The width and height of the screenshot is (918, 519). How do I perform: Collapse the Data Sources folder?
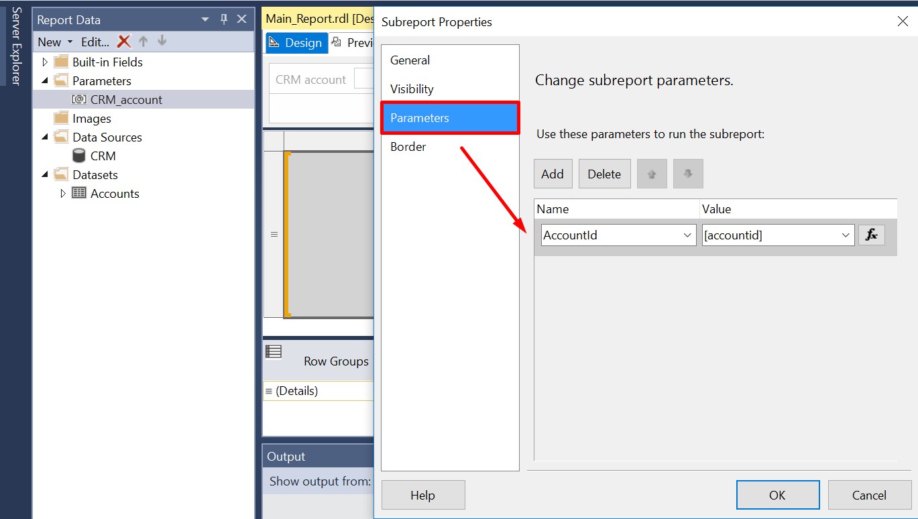click(46, 137)
